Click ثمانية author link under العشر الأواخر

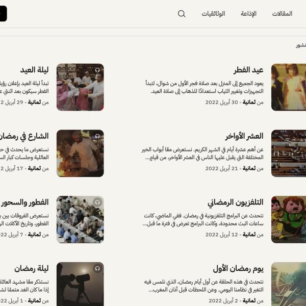(249, 168)
